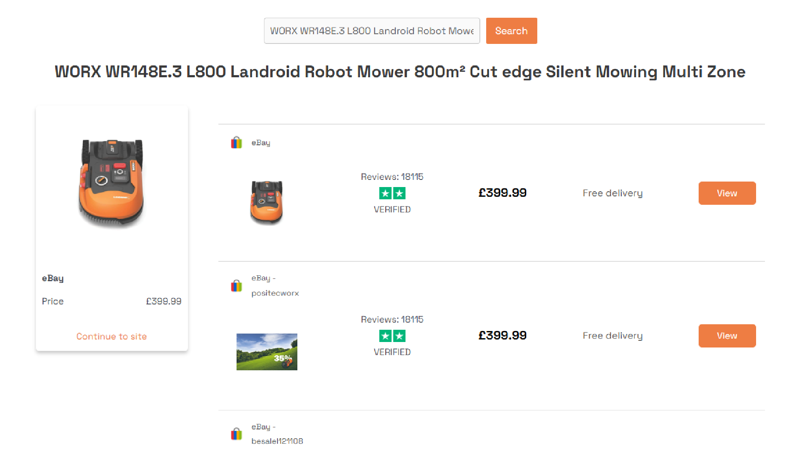
Task: Click the Reviews: 18115 text in the first listing
Action: 392,177
